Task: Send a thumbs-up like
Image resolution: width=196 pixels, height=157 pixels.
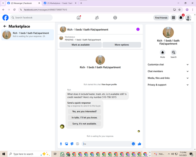Action: 140,144
